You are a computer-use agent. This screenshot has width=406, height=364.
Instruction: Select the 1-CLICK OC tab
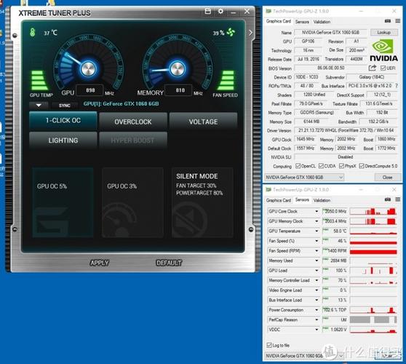tap(63, 120)
